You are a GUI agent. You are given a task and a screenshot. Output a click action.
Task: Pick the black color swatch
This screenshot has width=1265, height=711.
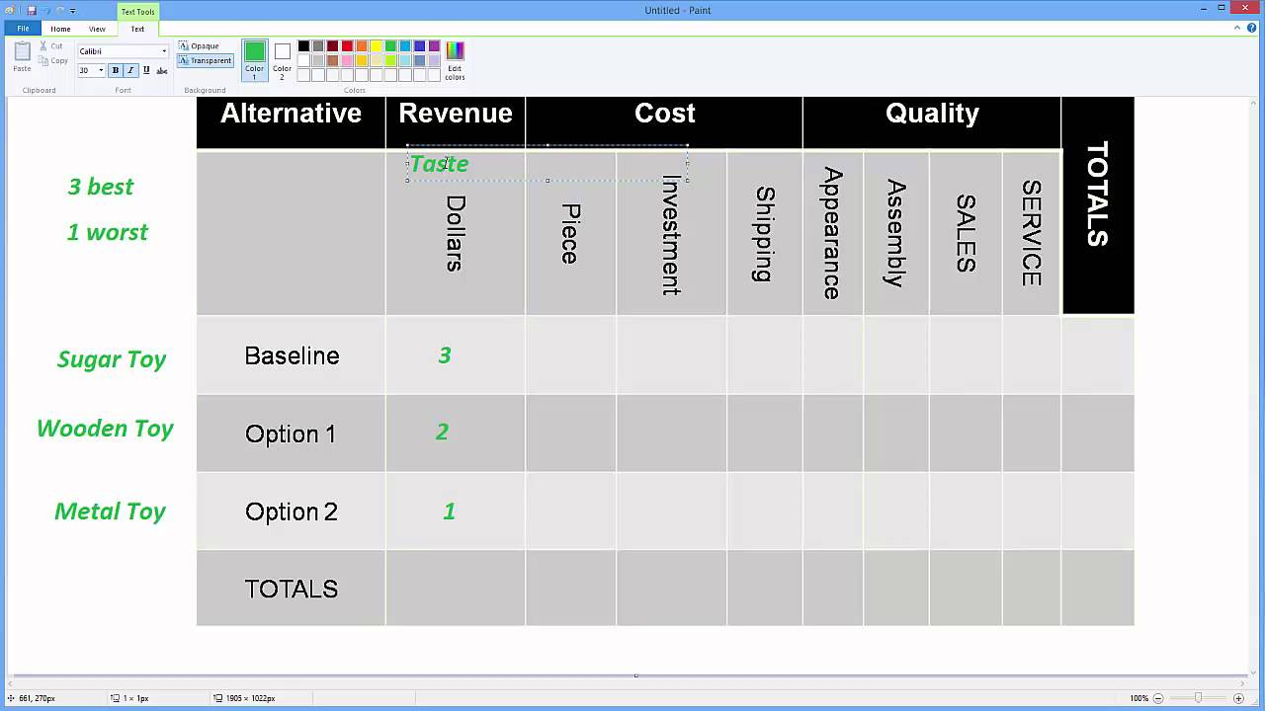(303, 46)
